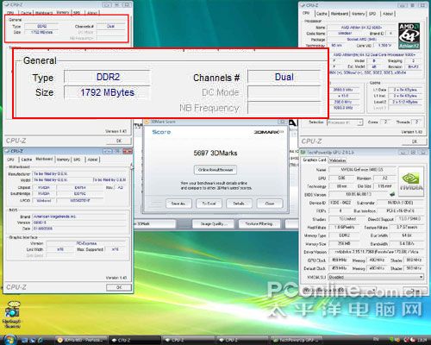Viewport: 431px width, 345px height.
Task: Click OK in CPU-Z processor window
Action: point(415,141)
